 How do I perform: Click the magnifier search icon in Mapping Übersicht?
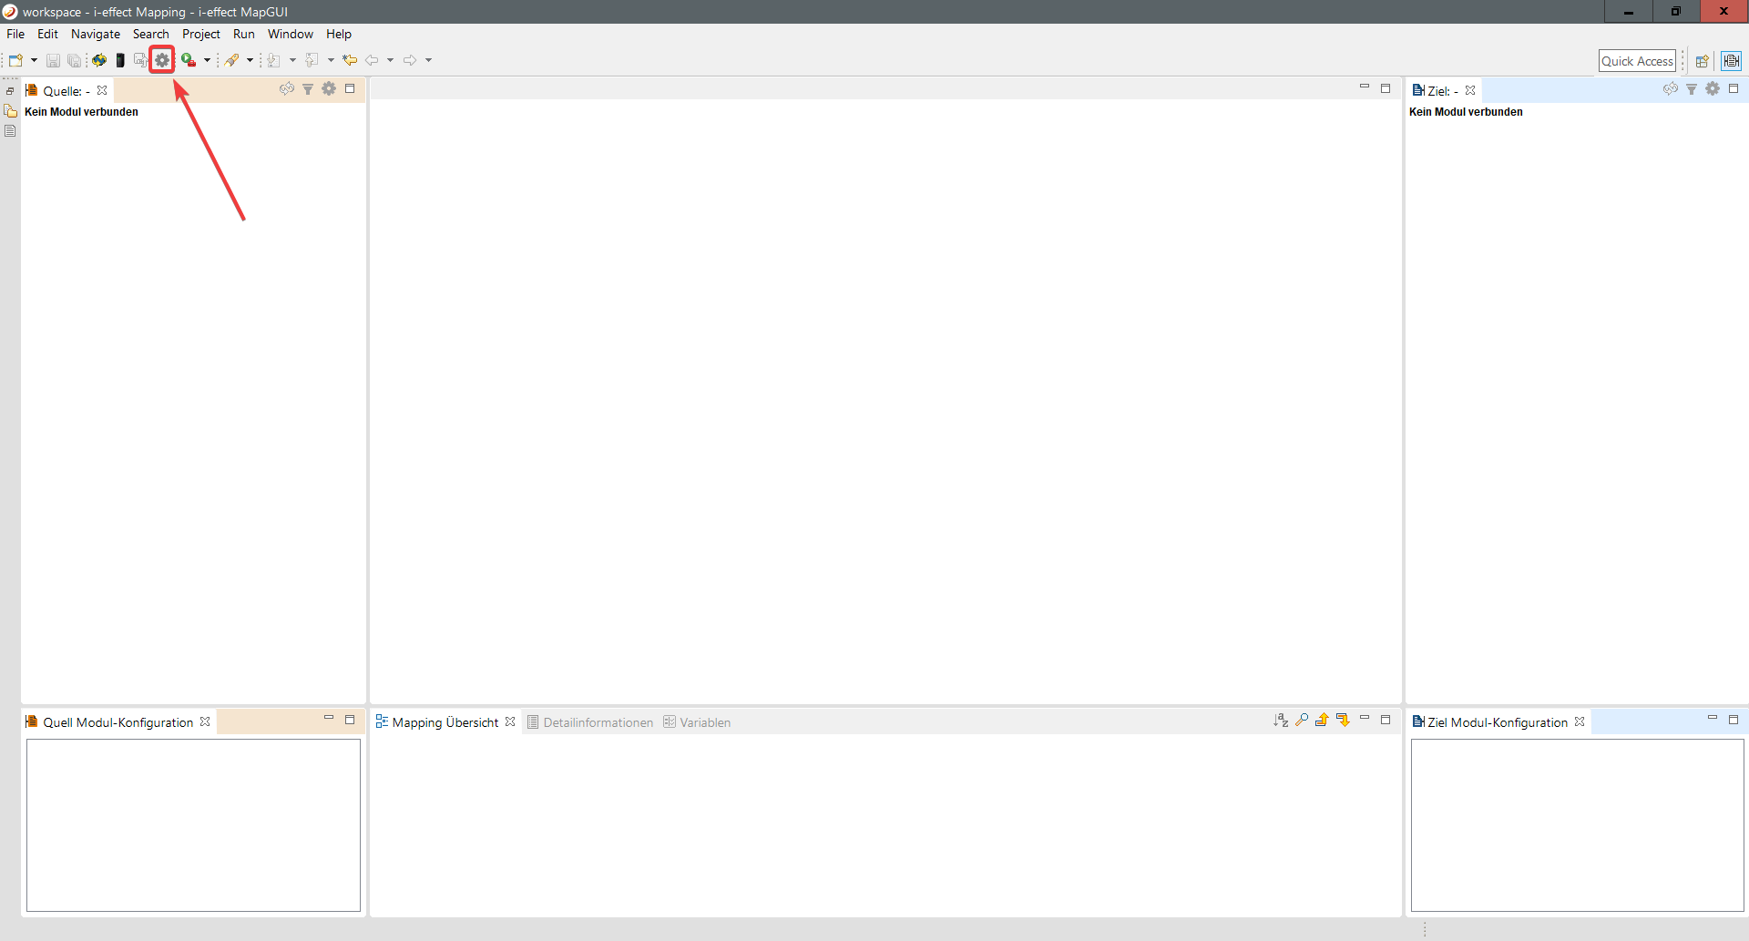1302,721
